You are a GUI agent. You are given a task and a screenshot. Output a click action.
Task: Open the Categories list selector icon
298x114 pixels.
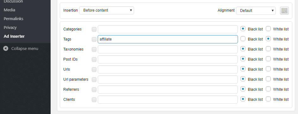94,29
